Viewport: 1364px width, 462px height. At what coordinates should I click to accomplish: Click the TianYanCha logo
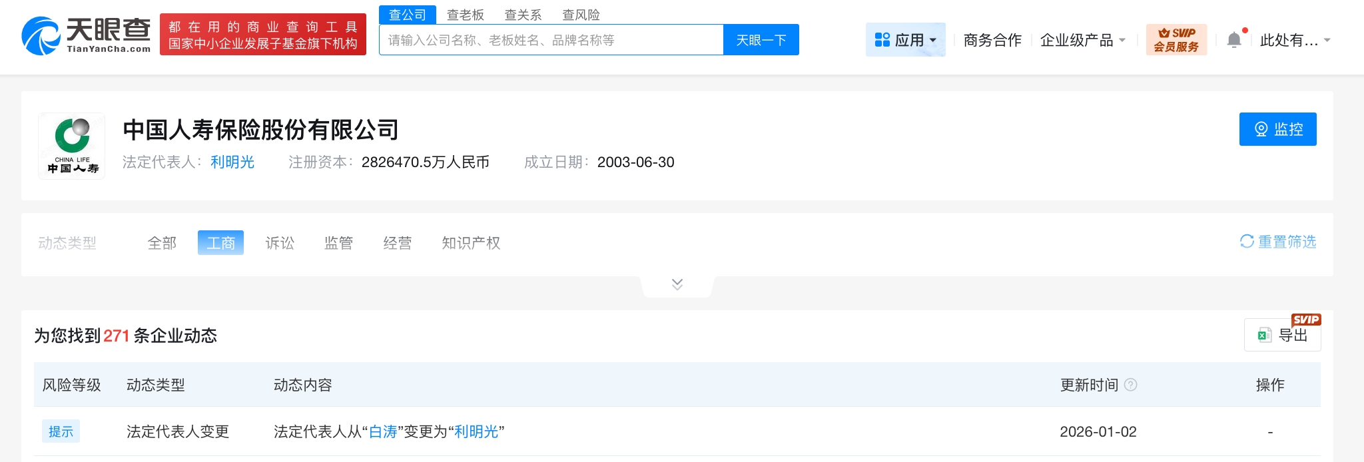tap(86, 35)
